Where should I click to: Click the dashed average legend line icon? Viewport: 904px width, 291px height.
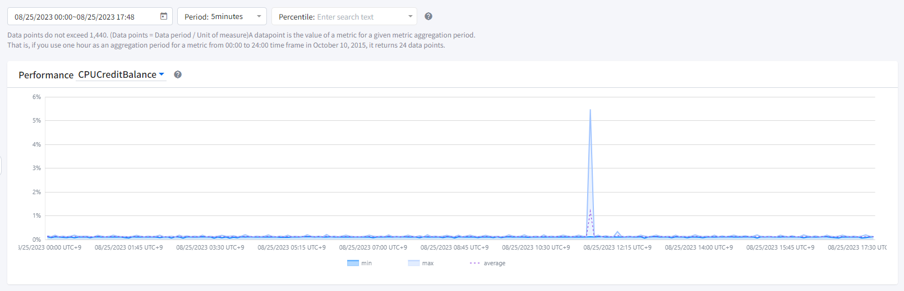(474, 263)
